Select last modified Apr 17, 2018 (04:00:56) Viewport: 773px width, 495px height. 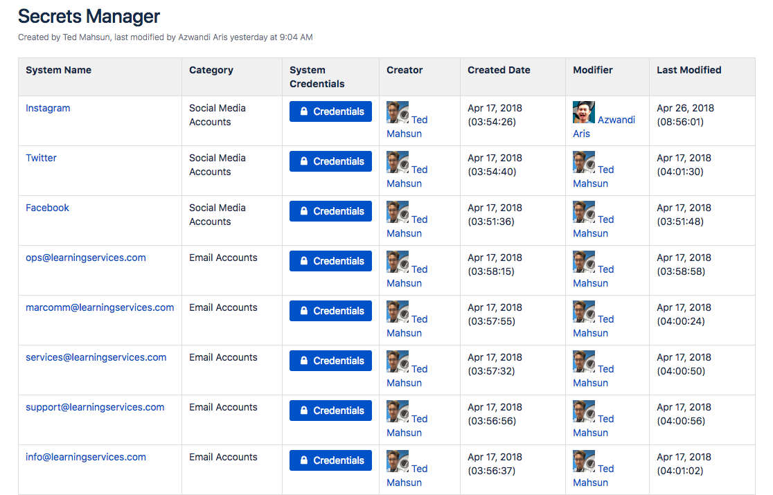(x=684, y=414)
